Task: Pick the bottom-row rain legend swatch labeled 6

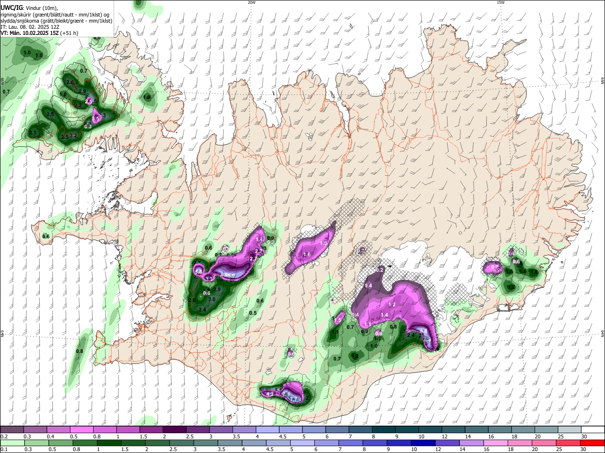Action: 326,443
